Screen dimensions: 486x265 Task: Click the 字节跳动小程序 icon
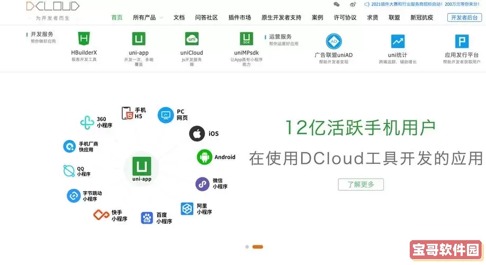(74, 196)
